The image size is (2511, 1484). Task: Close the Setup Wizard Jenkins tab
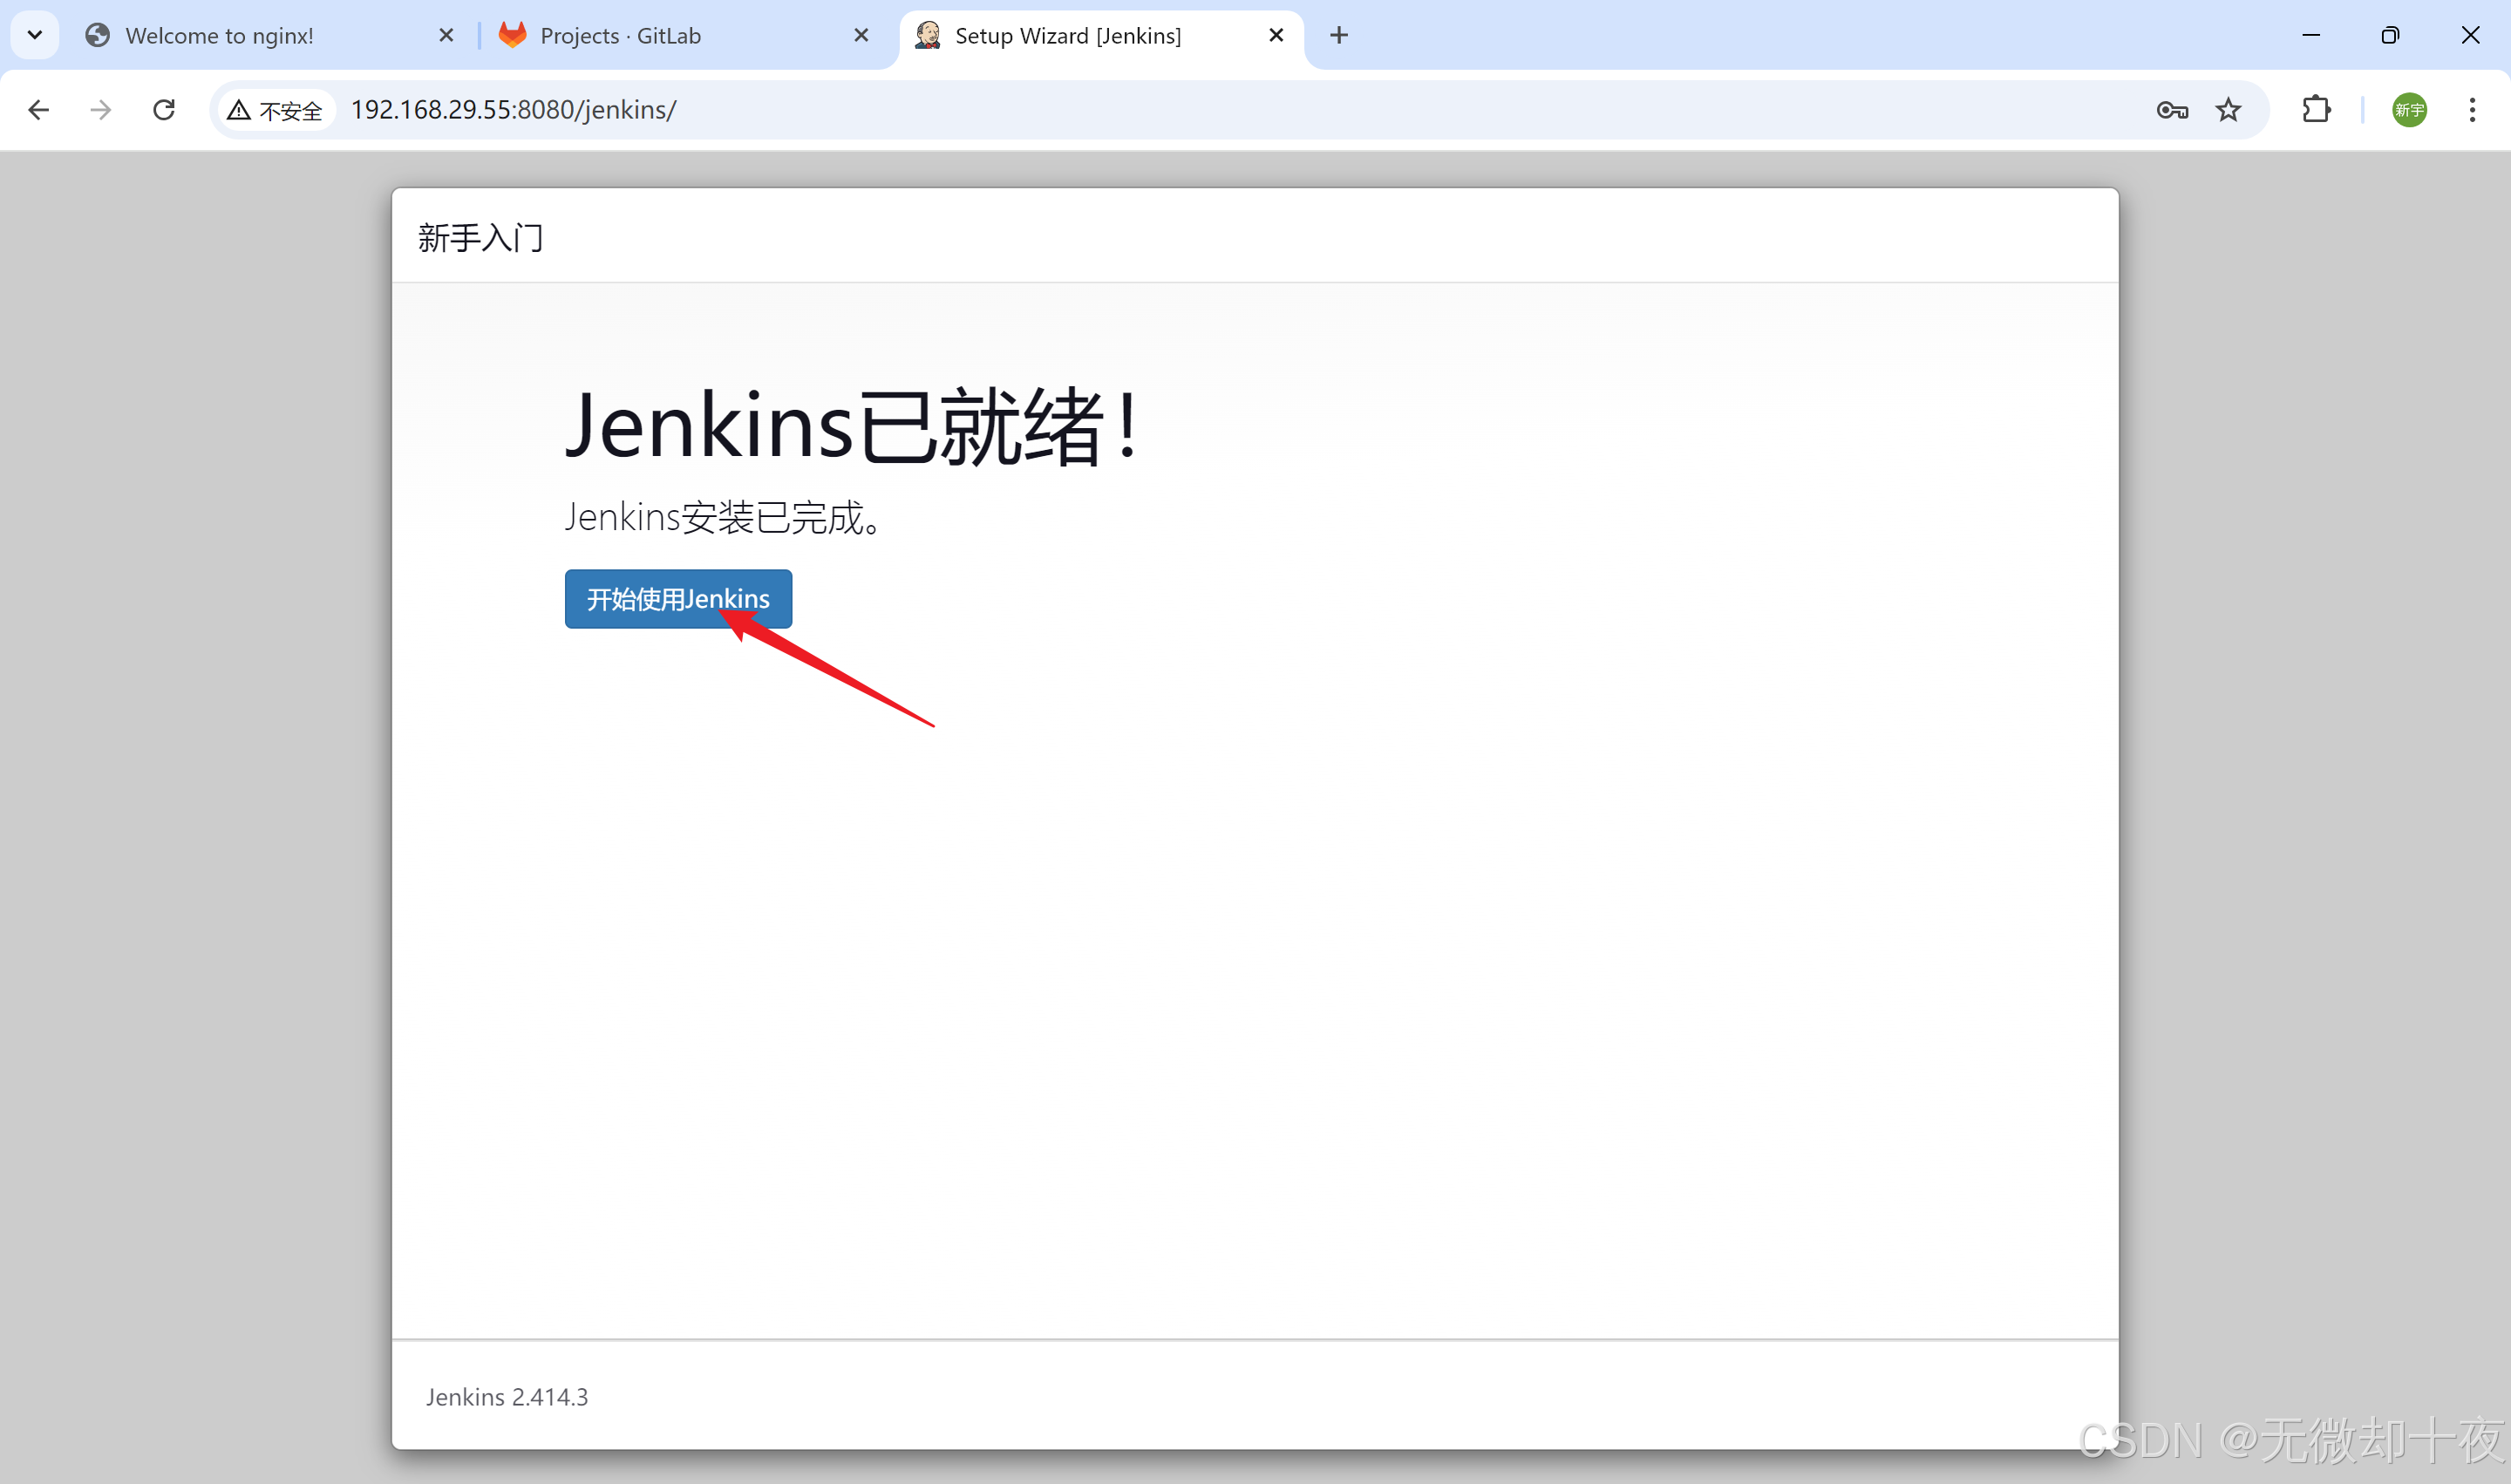click(1276, 36)
